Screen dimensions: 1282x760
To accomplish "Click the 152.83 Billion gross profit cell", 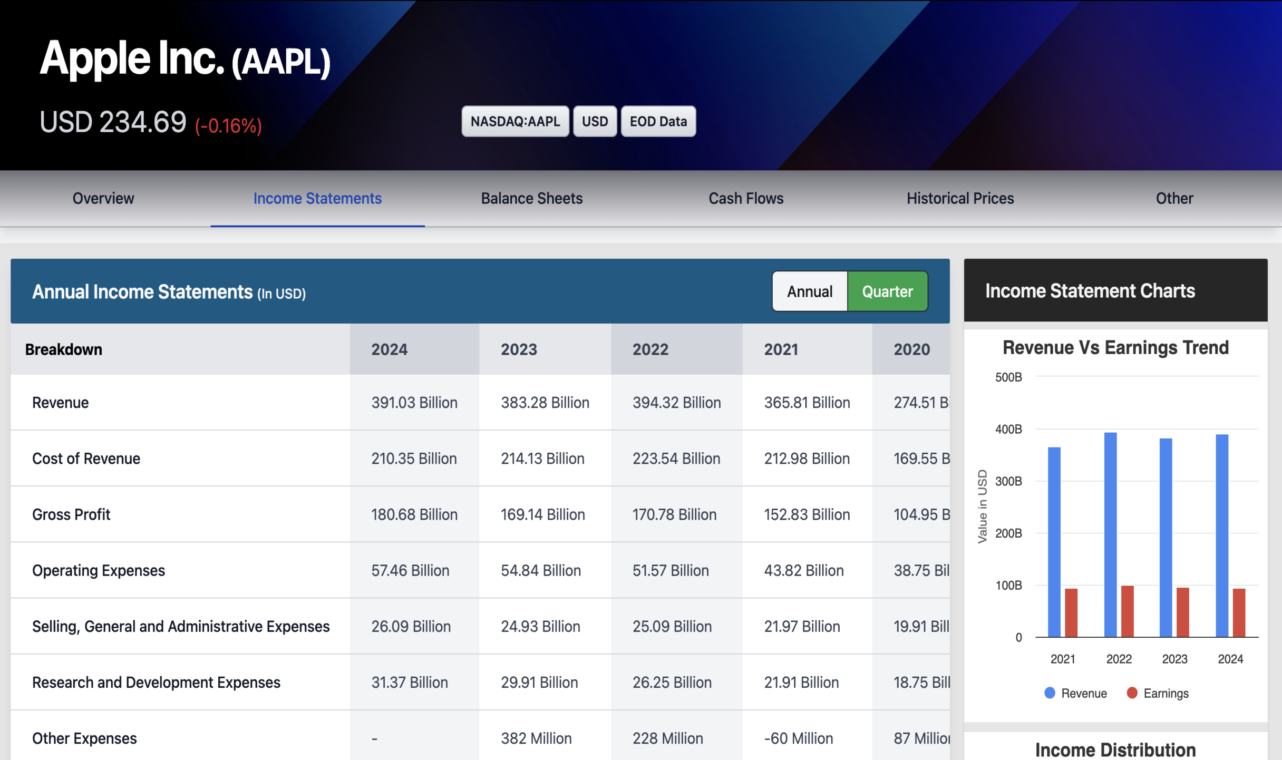I will click(x=807, y=514).
